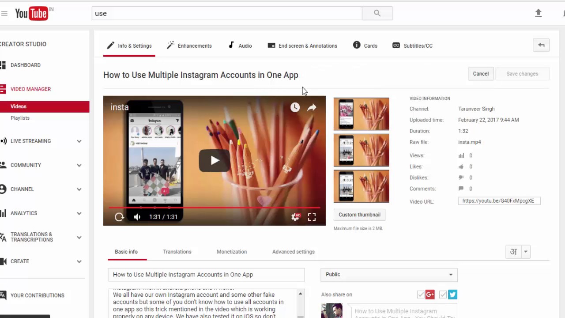The height and width of the screenshot is (318, 565).
Task: Click the Channel person icon
Action: [x=3, y=189]
